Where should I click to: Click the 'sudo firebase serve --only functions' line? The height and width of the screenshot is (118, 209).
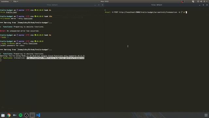(x=20, y=43)
